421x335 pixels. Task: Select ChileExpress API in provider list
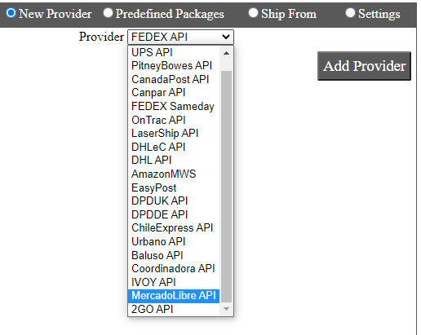point(174,228)
